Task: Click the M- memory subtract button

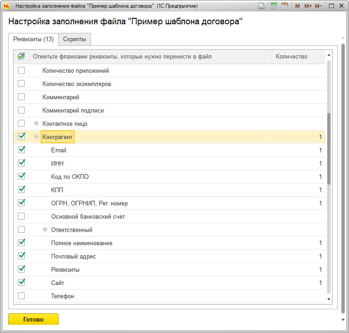Action: coord(318,6)
